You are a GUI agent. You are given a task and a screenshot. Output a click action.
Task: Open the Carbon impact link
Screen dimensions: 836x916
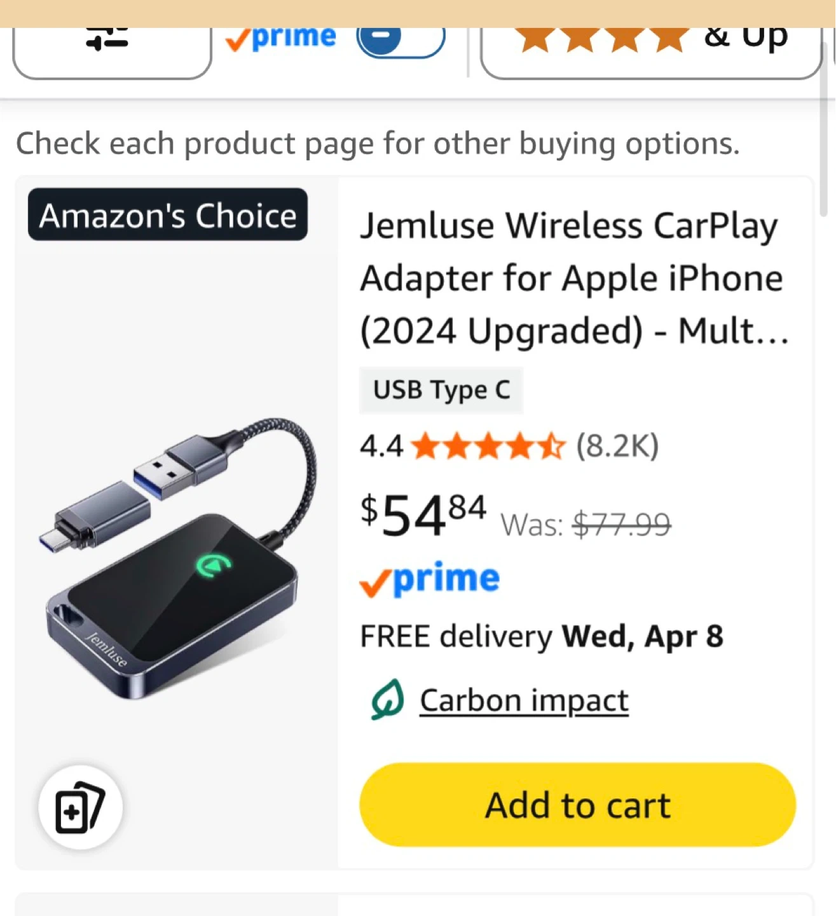tap(524, 700)
